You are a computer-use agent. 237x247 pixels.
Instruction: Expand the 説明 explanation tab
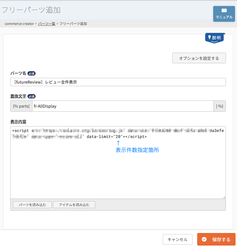(214, 38)
